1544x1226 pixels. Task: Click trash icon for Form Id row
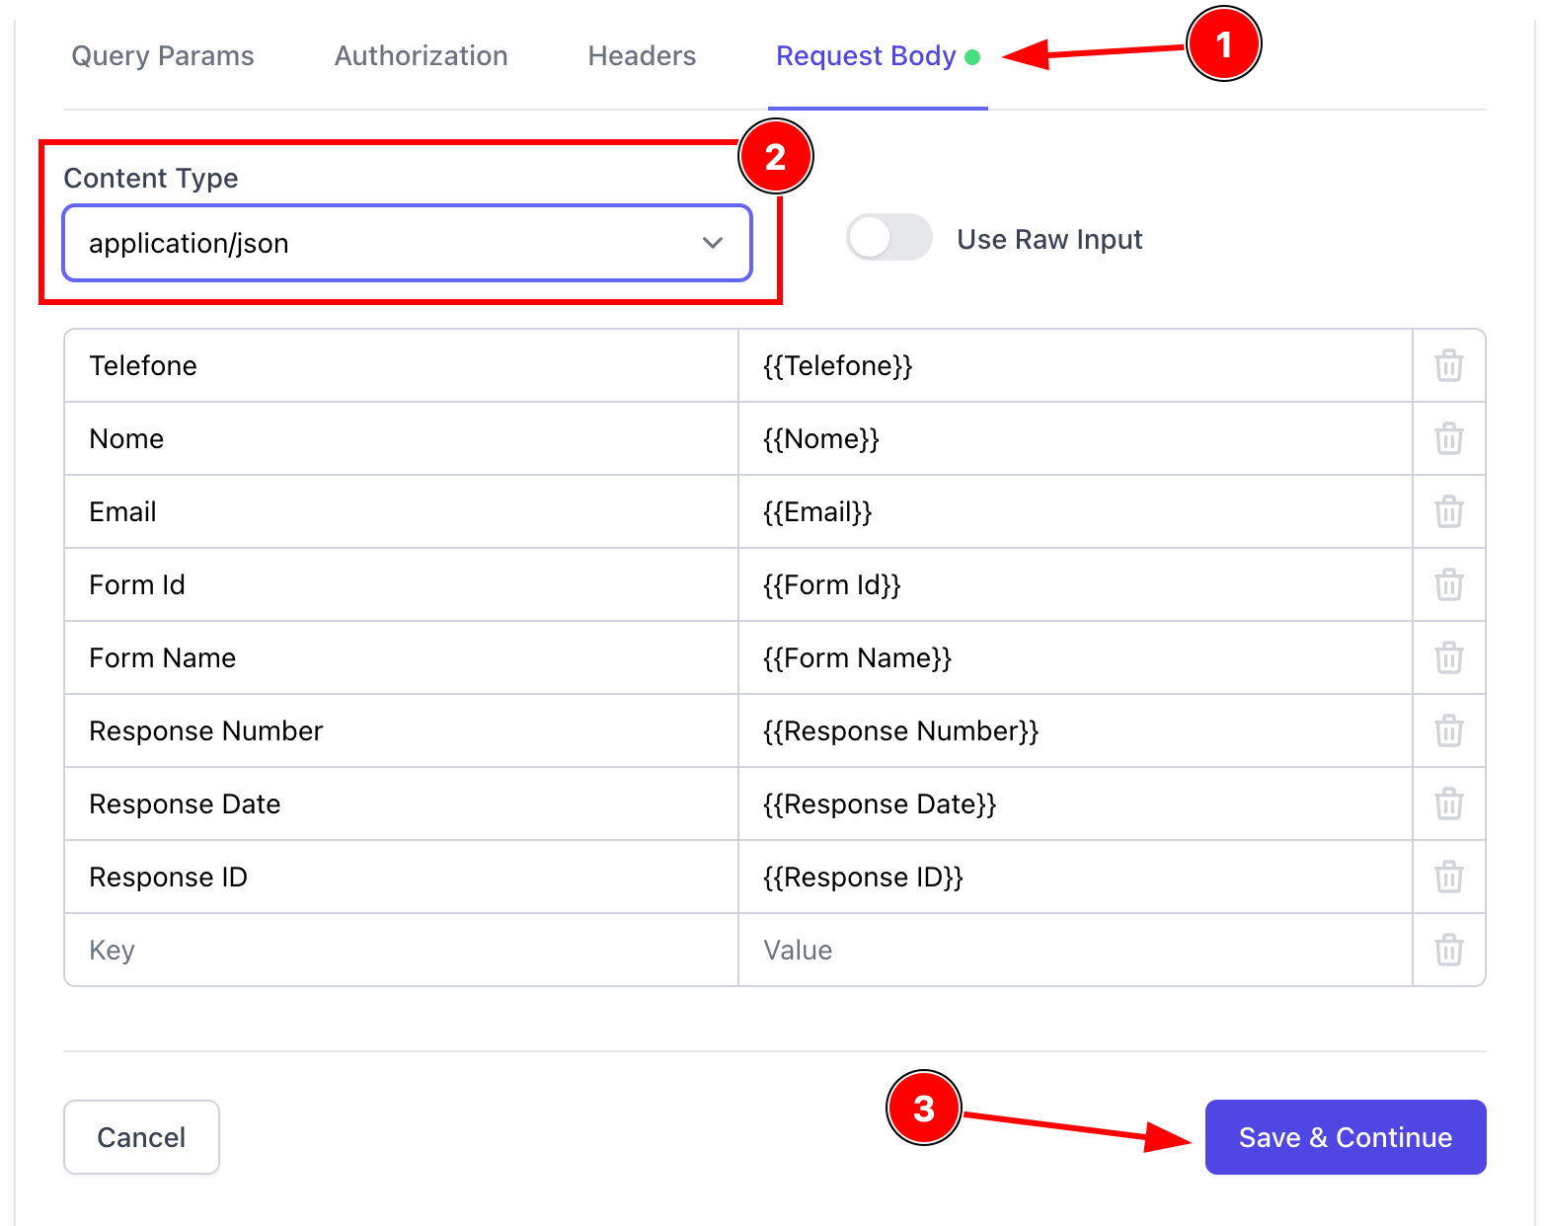tap(1448, 584)
